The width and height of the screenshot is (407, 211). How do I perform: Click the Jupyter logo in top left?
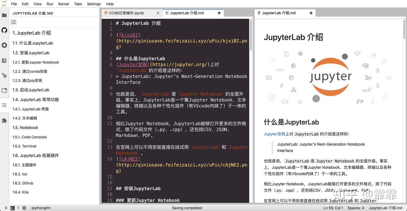pos(4,4)
